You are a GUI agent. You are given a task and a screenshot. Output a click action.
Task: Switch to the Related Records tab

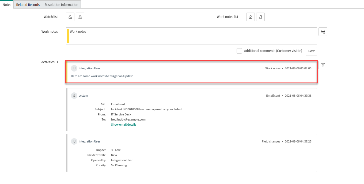coord(28,5)
